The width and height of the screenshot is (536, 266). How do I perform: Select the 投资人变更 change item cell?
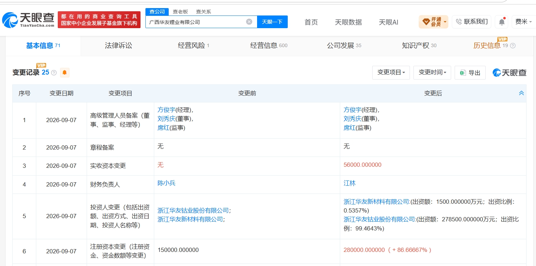tap(120, 216)
